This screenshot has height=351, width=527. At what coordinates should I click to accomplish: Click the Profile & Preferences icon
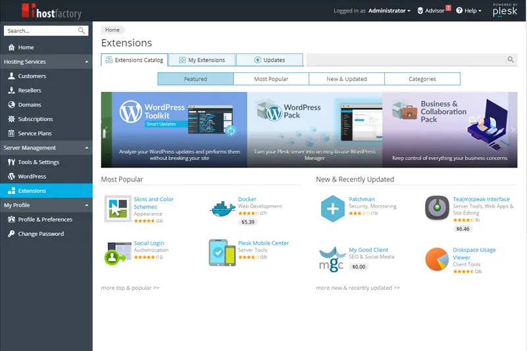[11, 220]
